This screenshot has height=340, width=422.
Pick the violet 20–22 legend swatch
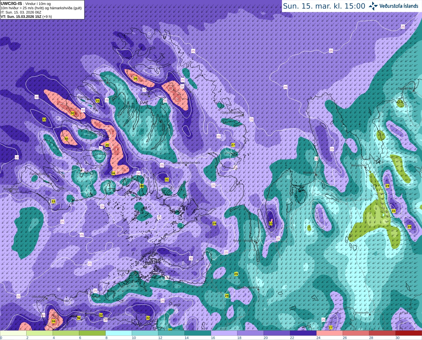click(x=277, y=333)
